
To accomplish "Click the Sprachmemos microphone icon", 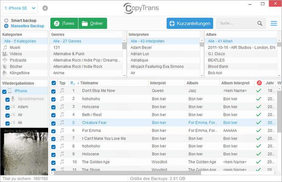I will pos(13,99).
